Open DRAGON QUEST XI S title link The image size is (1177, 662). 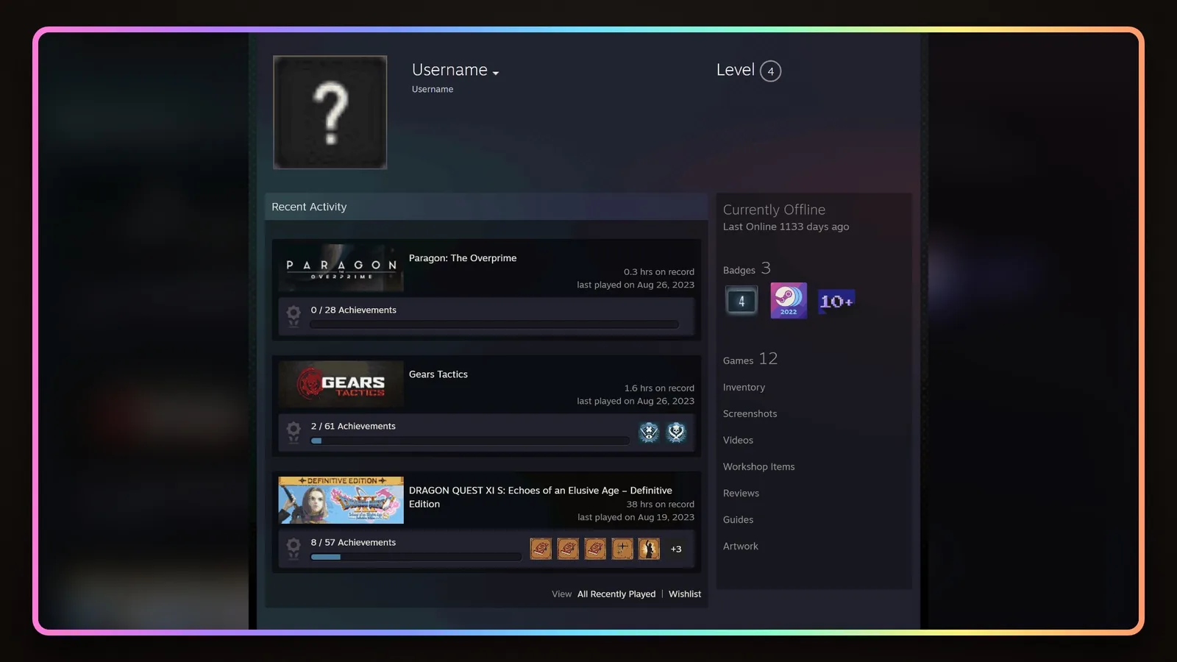pyautogui.click(x=541, y=497)
